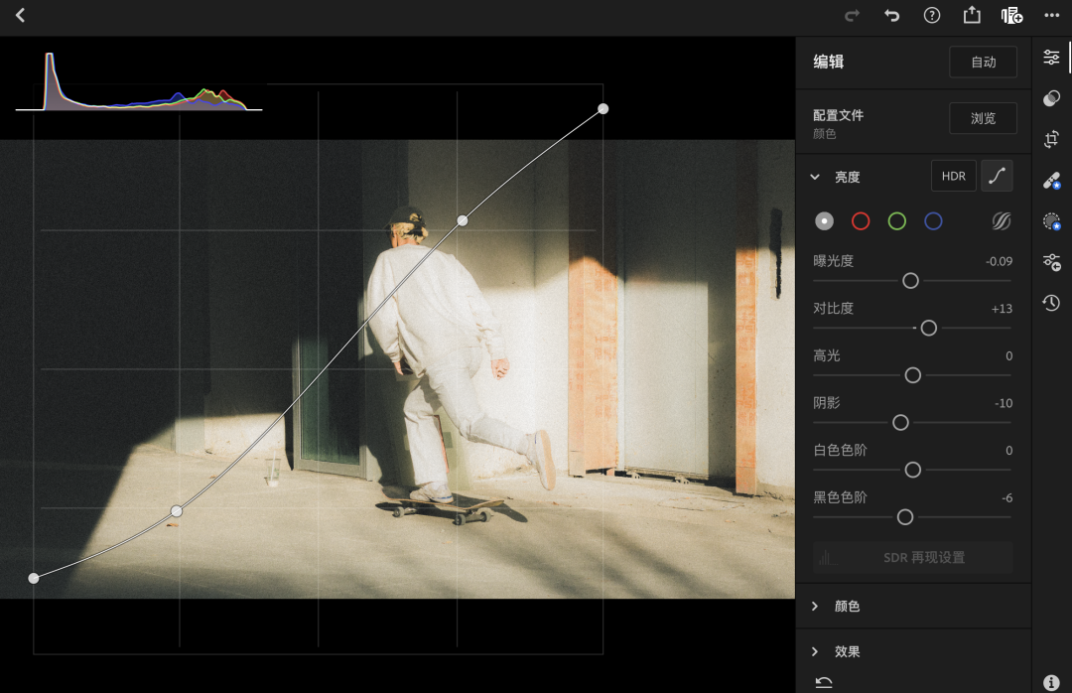Click the 浏览 browse profiles button
The width and height of the screenshot is (1072, 693).
[983, 118]
